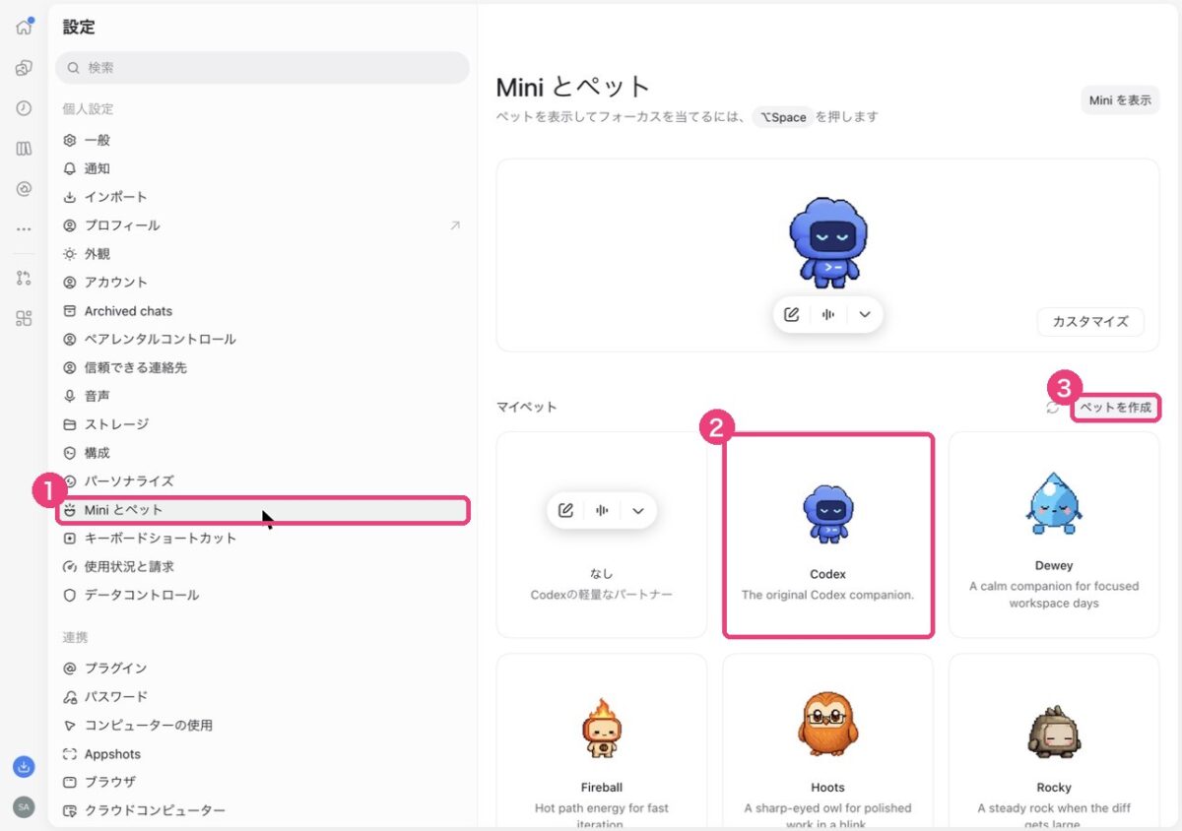The image size is (1182, 831).
Task: Click the Mini を表示 button
Action: pyautogui.click(x=1120, y=100)
